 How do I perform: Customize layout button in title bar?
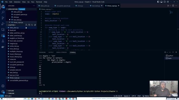[168, 2]
